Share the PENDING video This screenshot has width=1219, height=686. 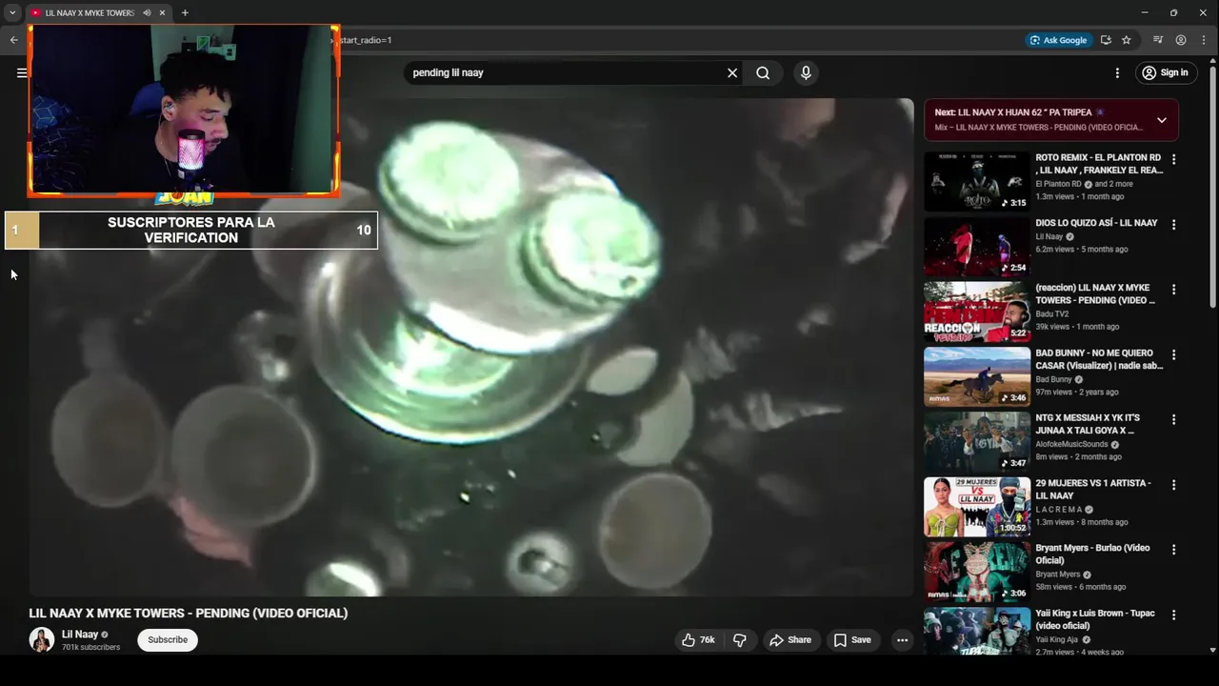coord(790,640)
